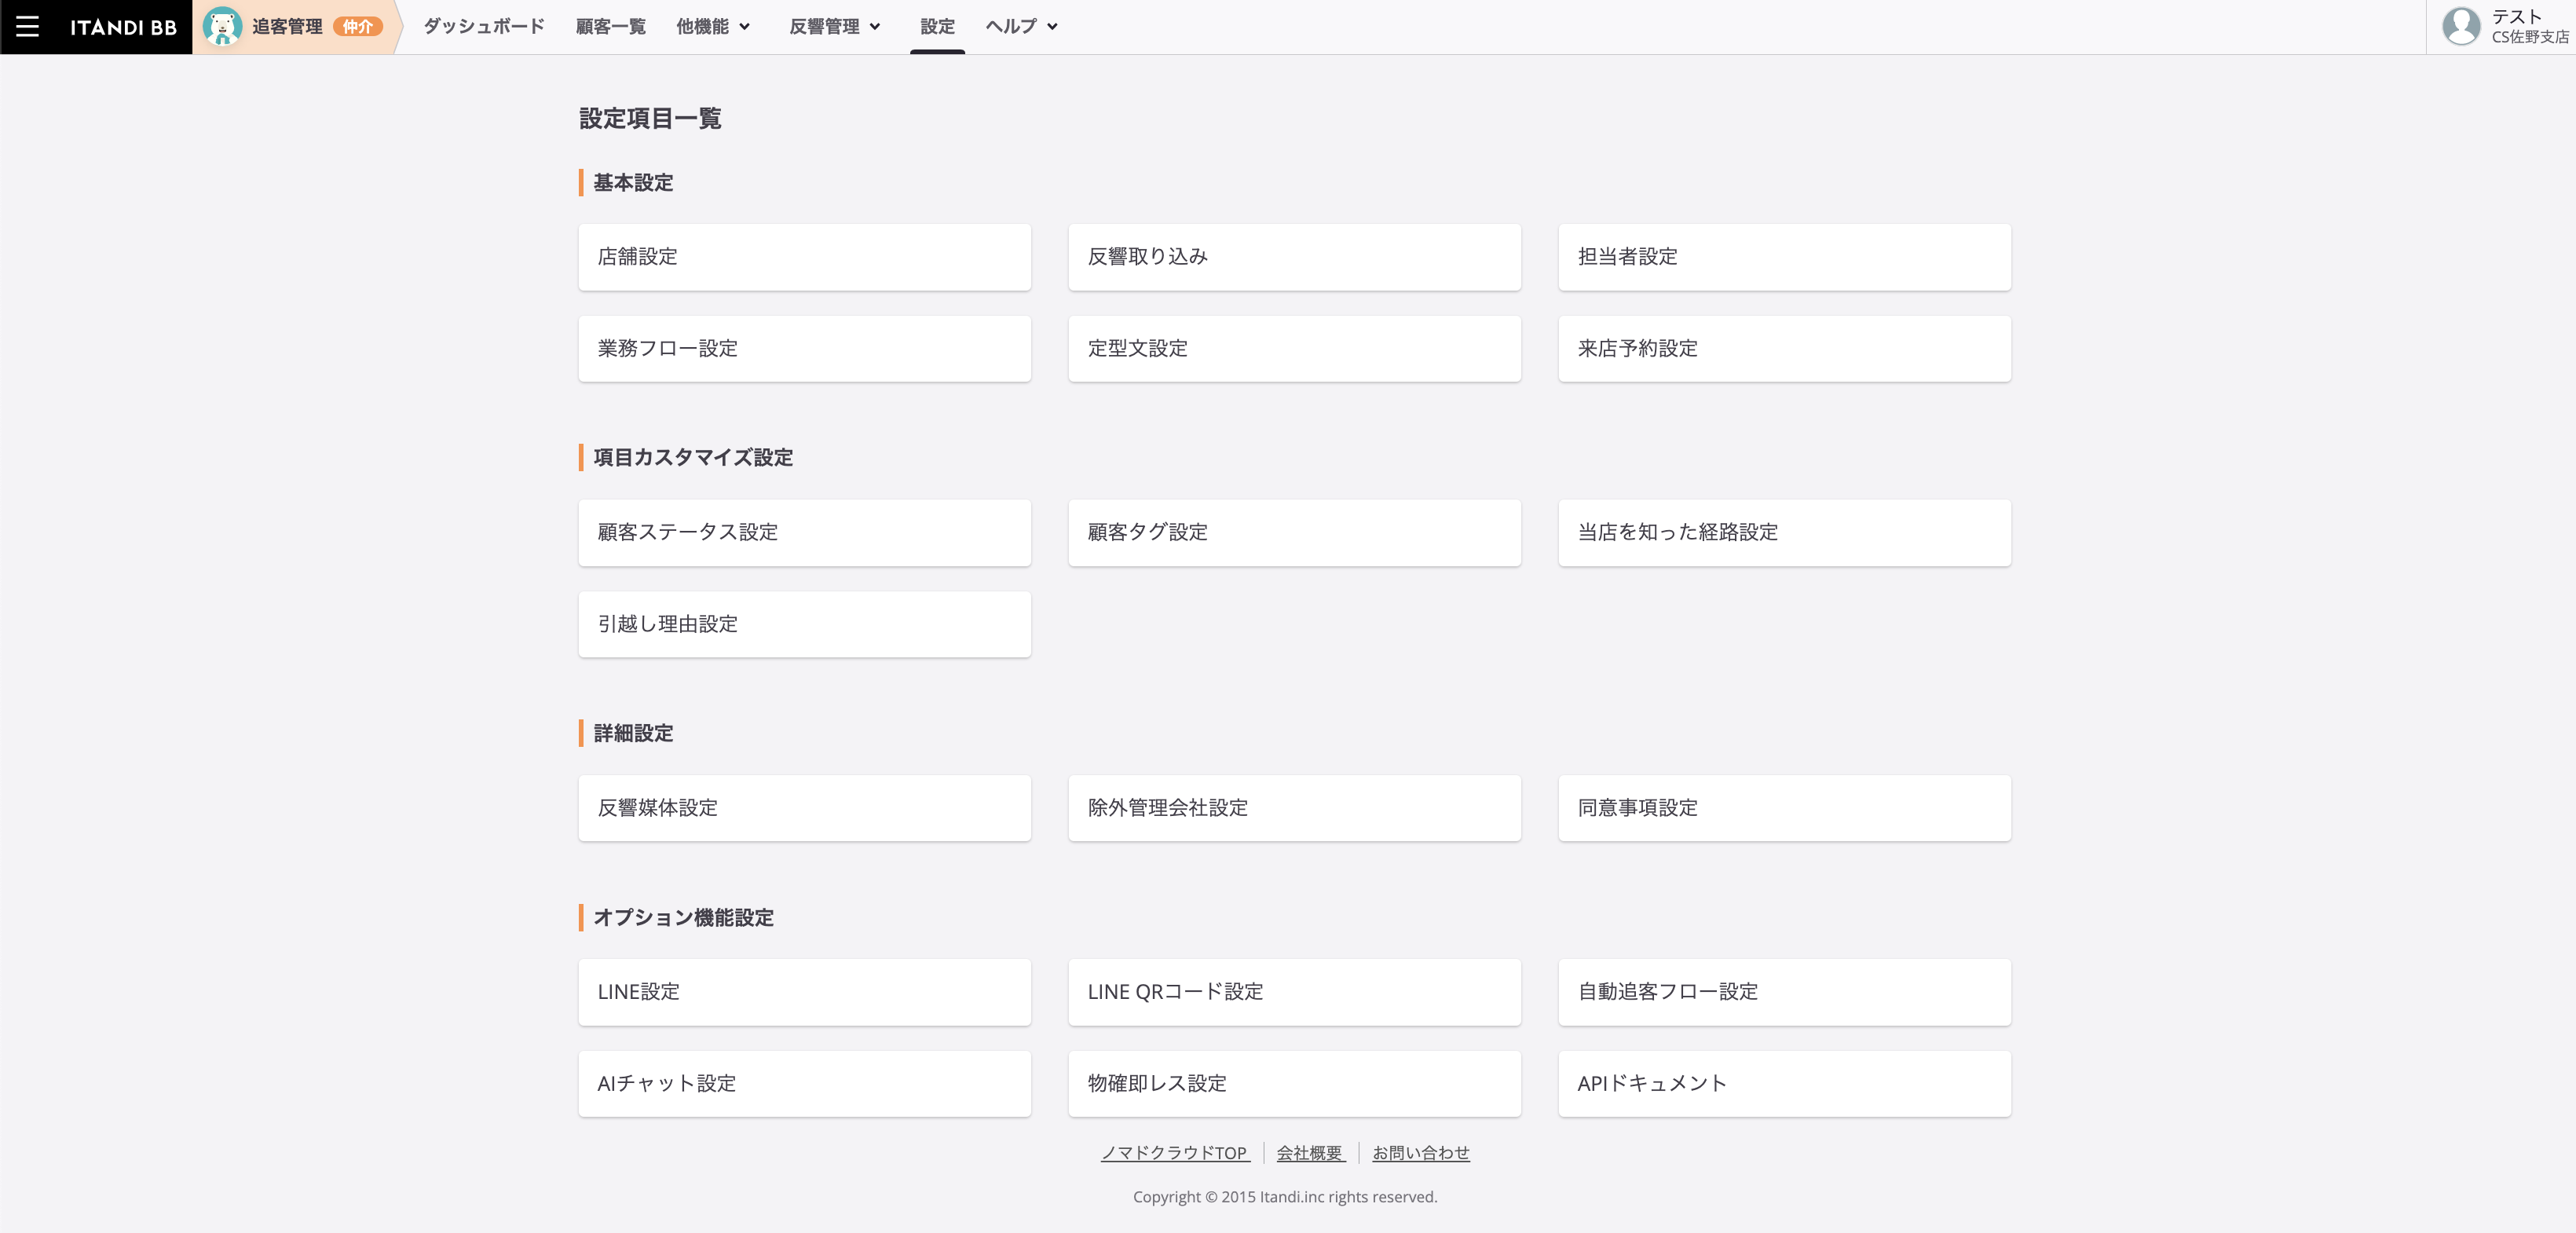Open 反響媒体設定 card
This screenshot has width=2576, height=1233.
[x=804, y=808]
